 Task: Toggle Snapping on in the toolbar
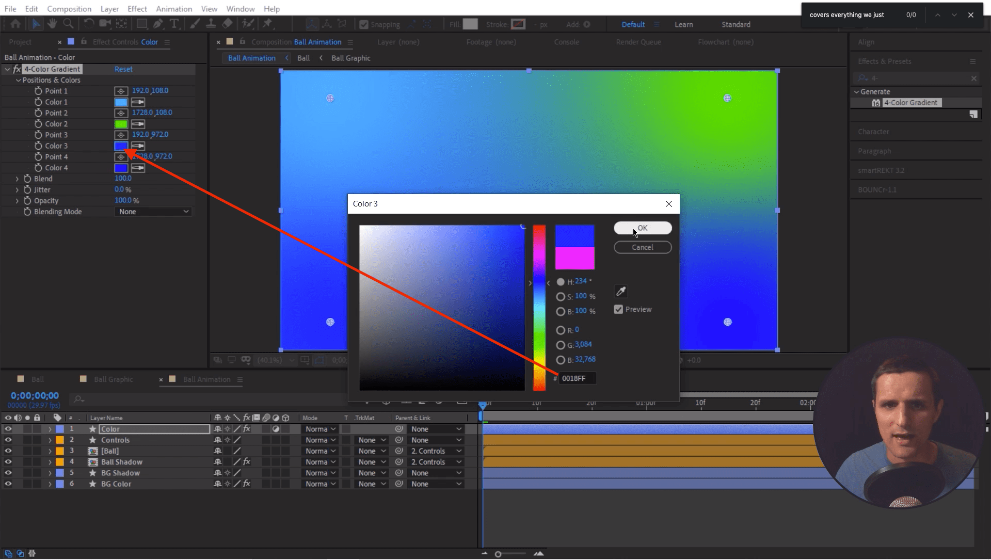pyautogui.click(x=363, y=24)
